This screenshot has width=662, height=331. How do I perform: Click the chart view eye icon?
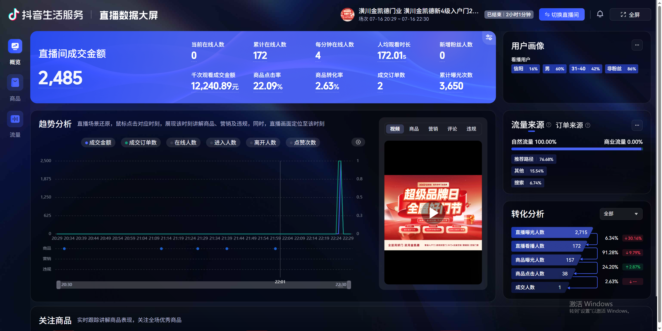pos(358,142)
